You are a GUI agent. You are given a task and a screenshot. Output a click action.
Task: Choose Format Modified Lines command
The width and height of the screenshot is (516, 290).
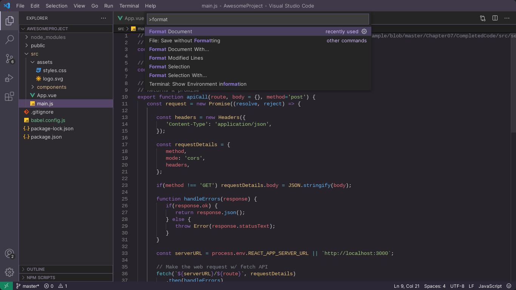click(258, 58)
